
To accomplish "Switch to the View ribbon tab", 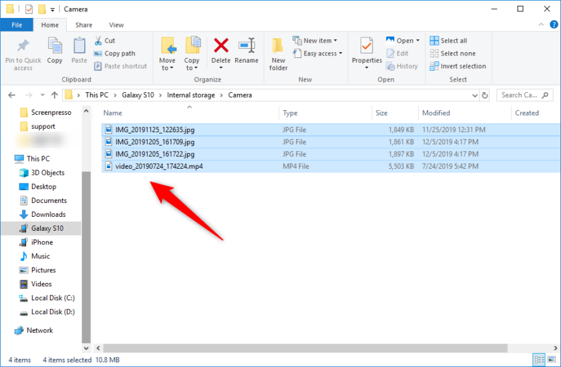I will pyautogui.click(x=116, y=25).
